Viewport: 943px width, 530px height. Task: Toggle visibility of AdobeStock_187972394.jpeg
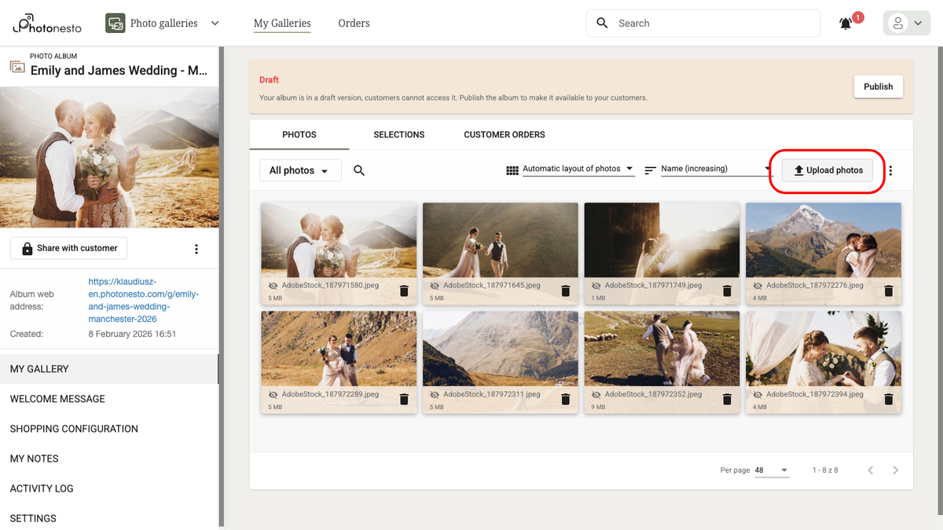coord(757,395)
